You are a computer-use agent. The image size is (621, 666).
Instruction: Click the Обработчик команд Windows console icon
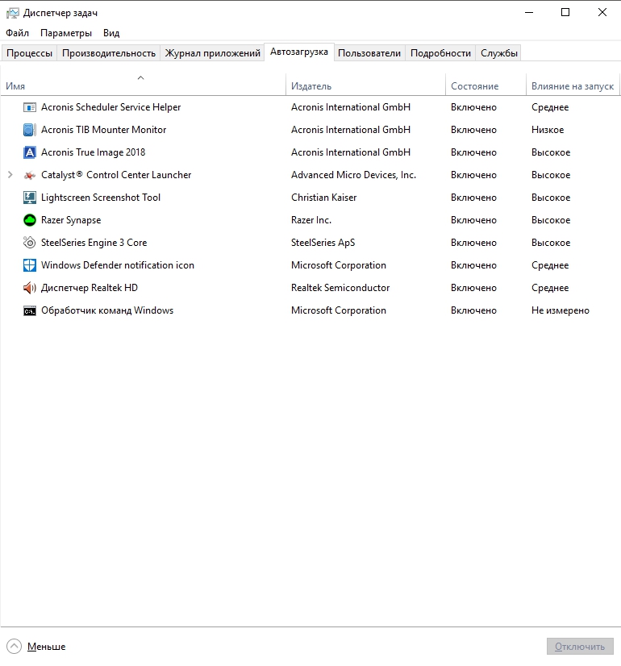click(29, 311)
